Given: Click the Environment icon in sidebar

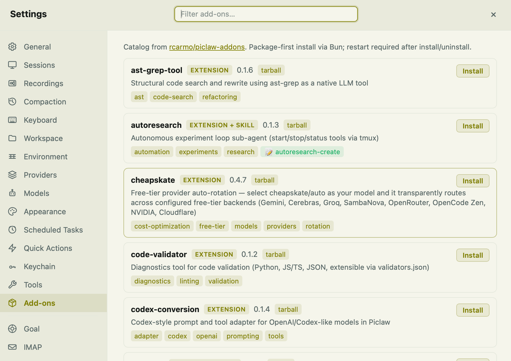Looking at the screenshot, I should pos(12,156).
